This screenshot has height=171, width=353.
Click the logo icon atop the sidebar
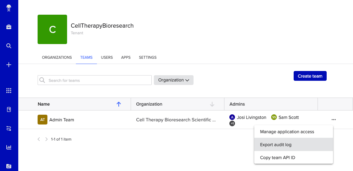[x=9, y=8]
